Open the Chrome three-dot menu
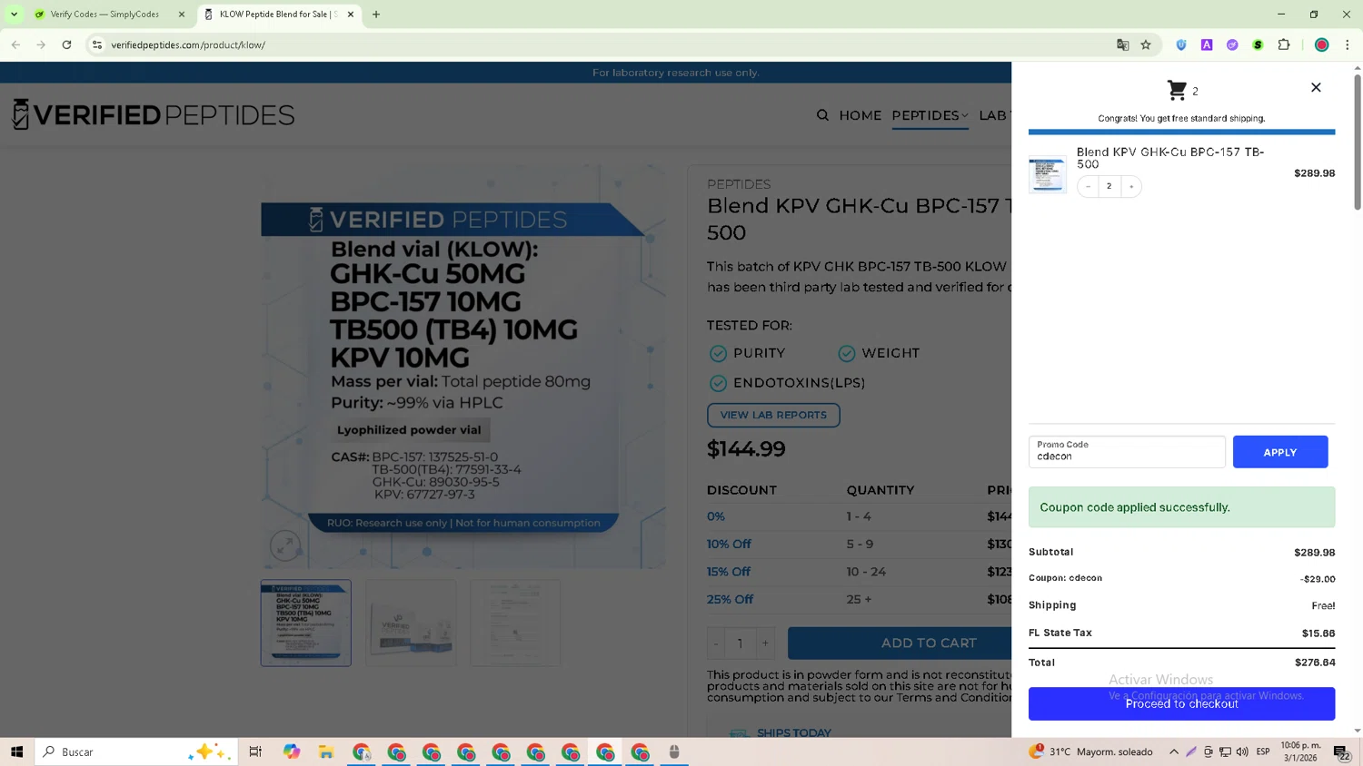The width and height of the screenshot is (1363, 766). pyautogui.click(x=1347, y=44)
